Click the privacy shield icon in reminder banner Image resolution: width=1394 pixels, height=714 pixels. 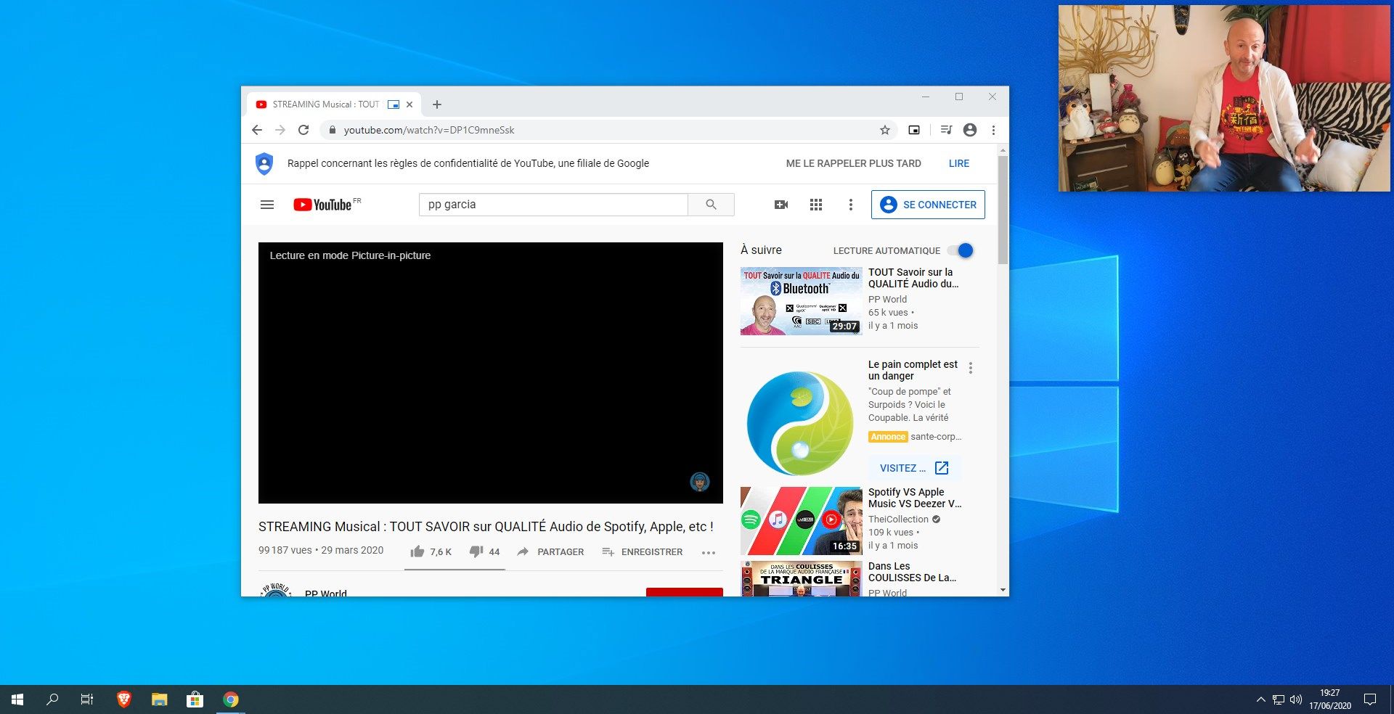tap(264, 163)
